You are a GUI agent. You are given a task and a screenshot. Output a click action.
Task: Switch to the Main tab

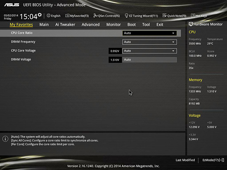click(x=44, y=25)
